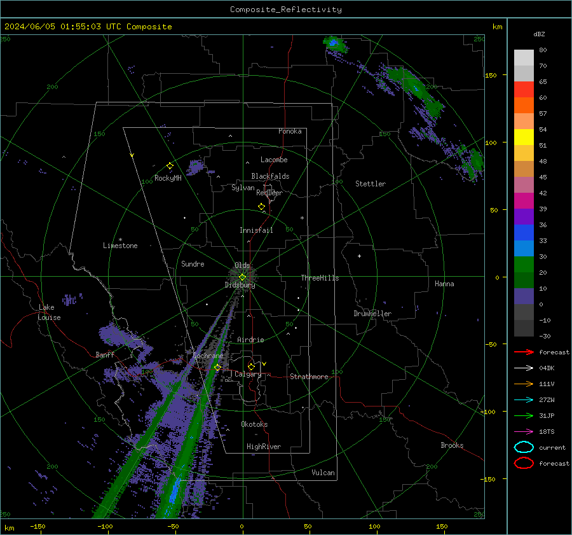
Task: Click the RockyMH label
Action: pyautogui.click(x=168, y=178)
